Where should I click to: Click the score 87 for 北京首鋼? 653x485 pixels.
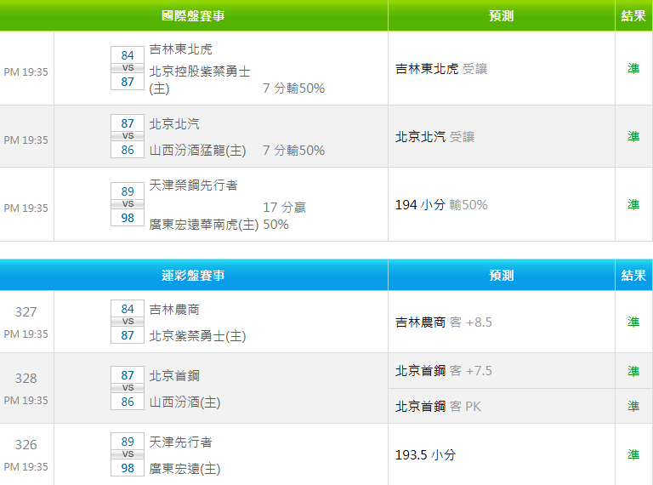click(128, 375)
